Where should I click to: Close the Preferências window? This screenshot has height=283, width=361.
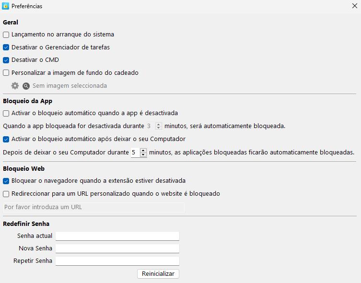tap(354, 6)
